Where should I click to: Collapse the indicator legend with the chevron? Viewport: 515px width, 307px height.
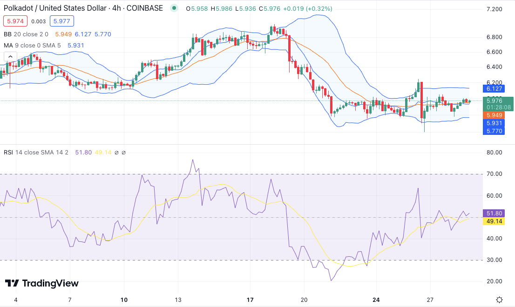point(10,57)
